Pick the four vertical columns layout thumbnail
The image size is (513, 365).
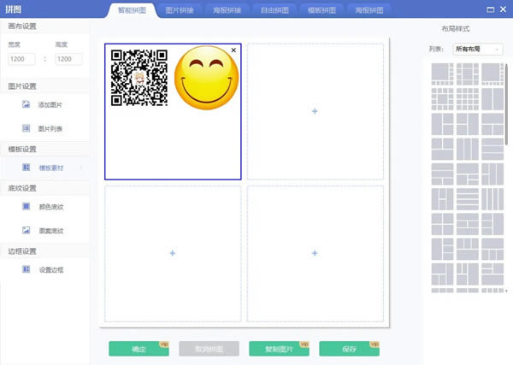(492, 199)
